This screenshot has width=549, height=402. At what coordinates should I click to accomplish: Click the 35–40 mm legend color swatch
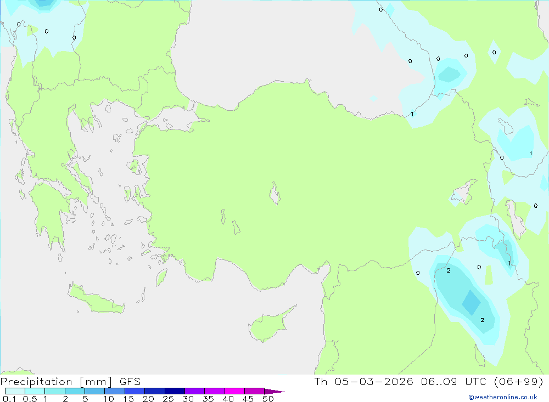tap(215, 391)
